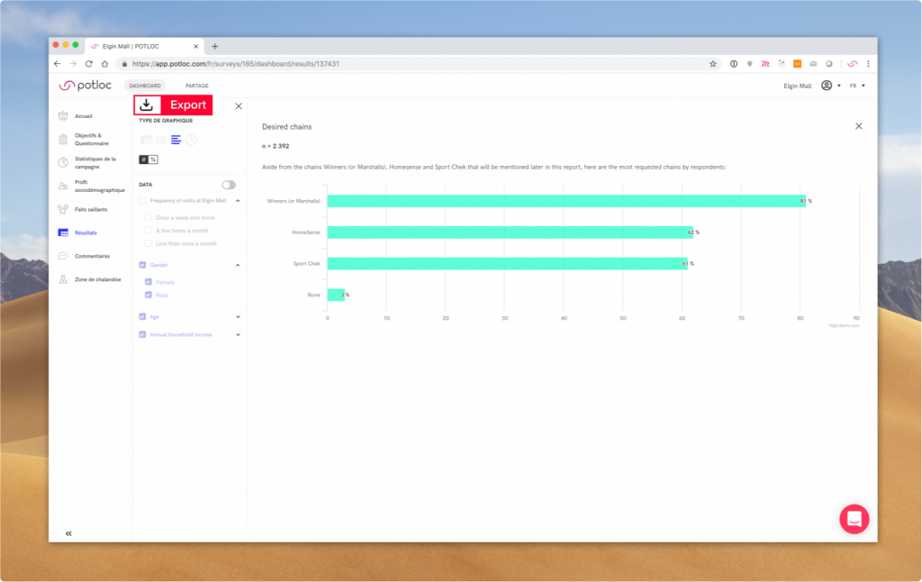Select the pie chart type icon
922x582 pixels.
click(x=191, y=140)
